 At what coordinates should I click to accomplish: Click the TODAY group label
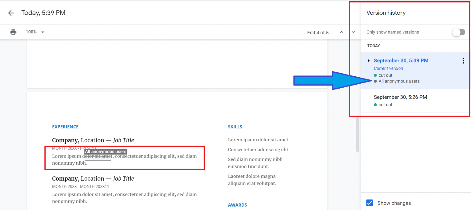pos(373,46)
